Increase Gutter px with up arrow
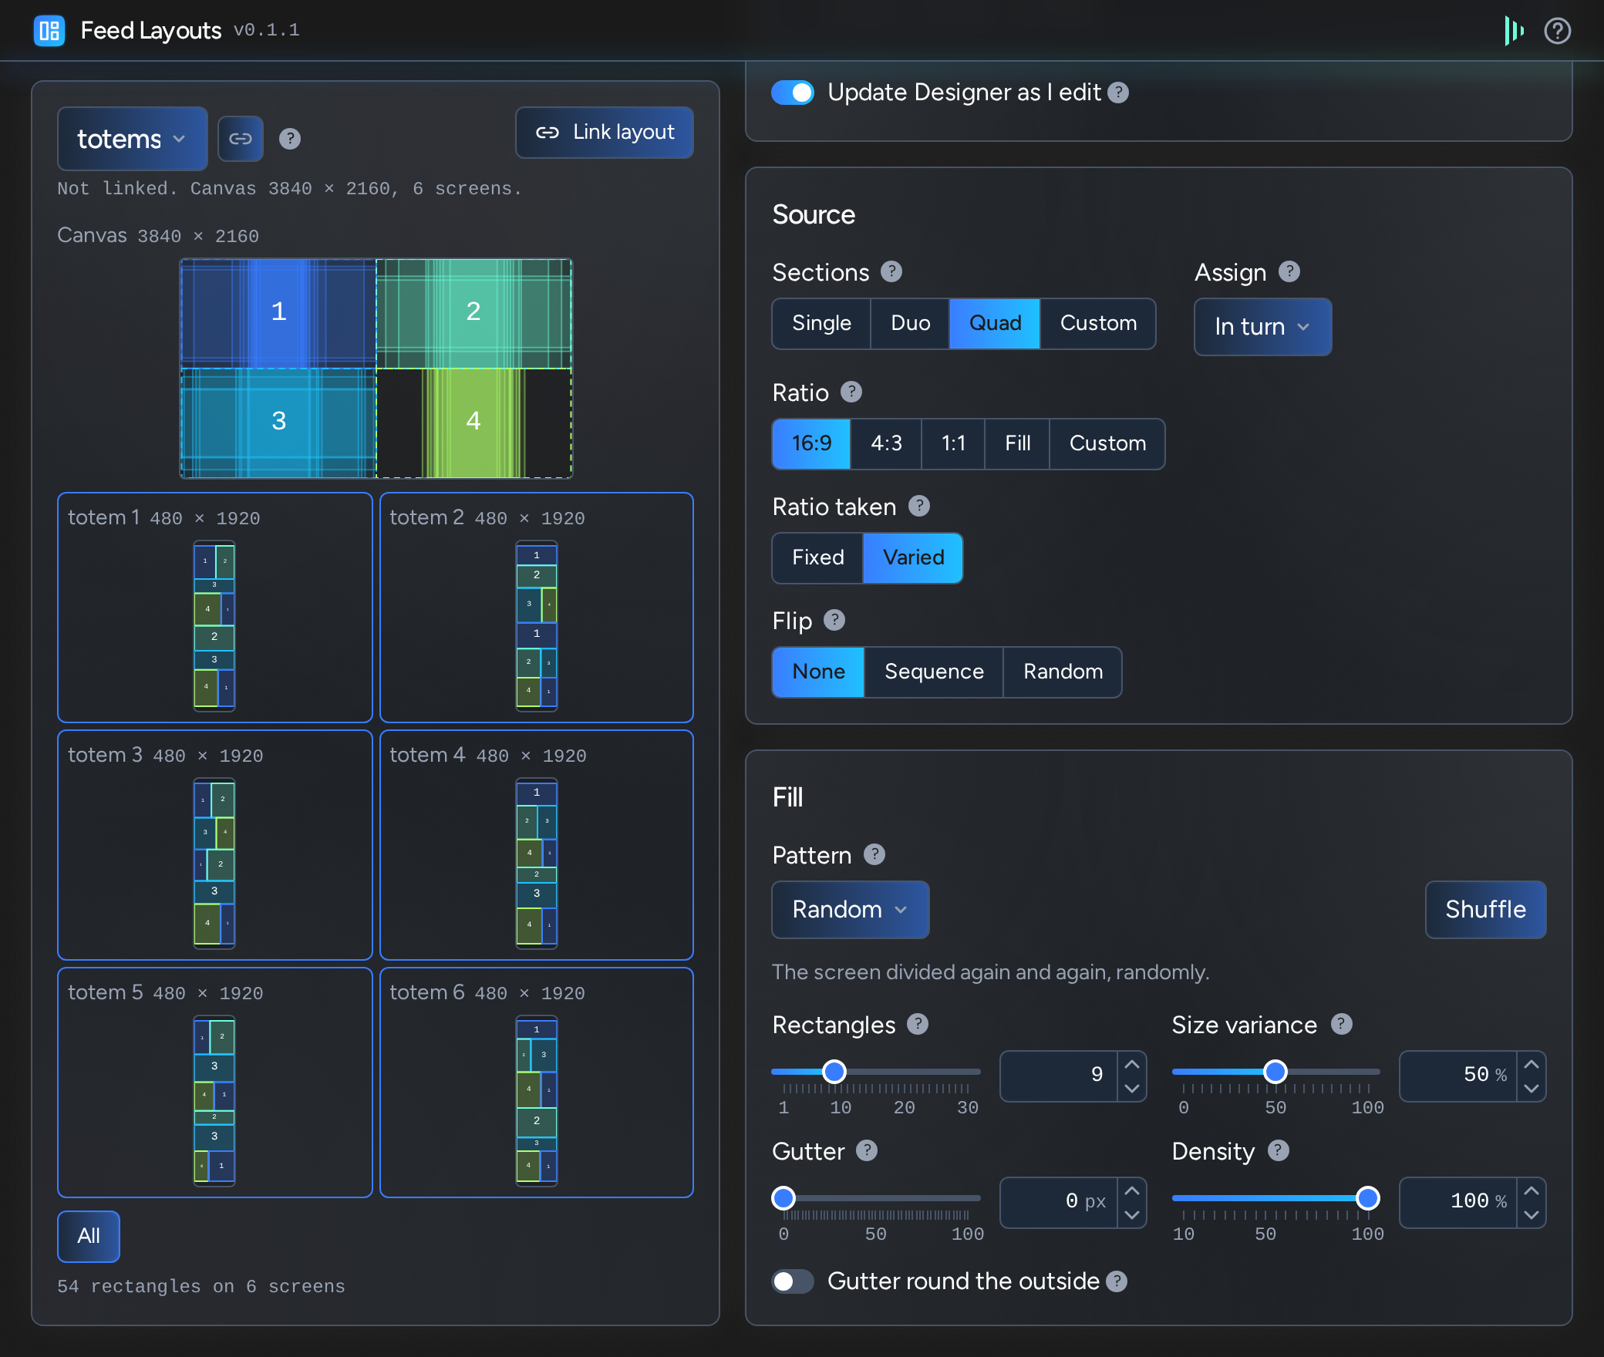 pyautogui.click(x=1132, y=1190)
